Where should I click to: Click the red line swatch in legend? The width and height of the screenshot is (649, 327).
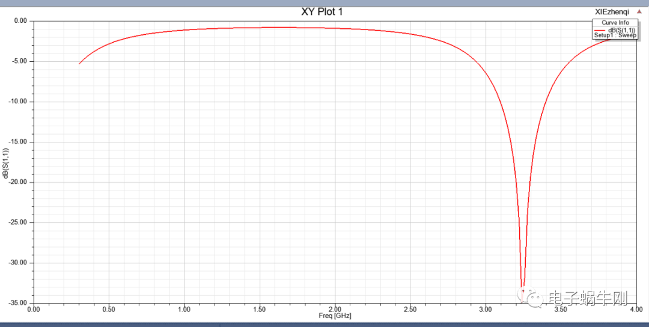(x=600, y=30)
